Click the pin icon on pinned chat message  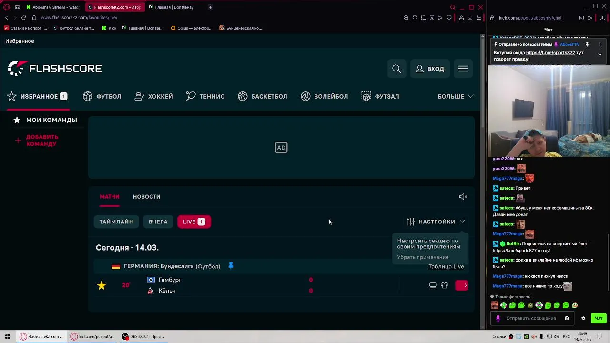587,44
